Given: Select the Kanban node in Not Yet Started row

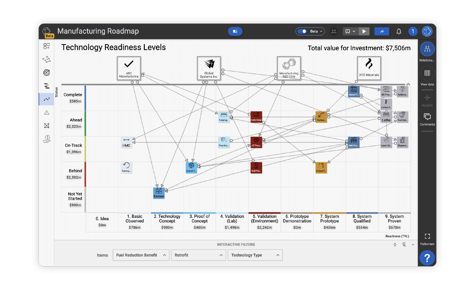Looking at the screenshot, I should pos(158,192).
